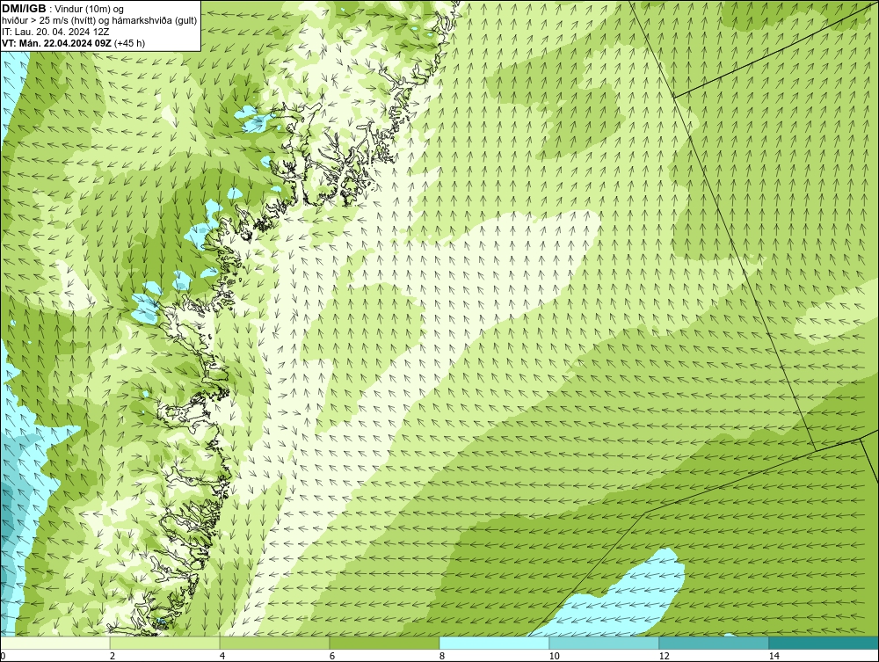Click the 10–12 m/s cyan legend swatch
The height and width of the screenshot is (662, 879).
click(x=605, y=643)
